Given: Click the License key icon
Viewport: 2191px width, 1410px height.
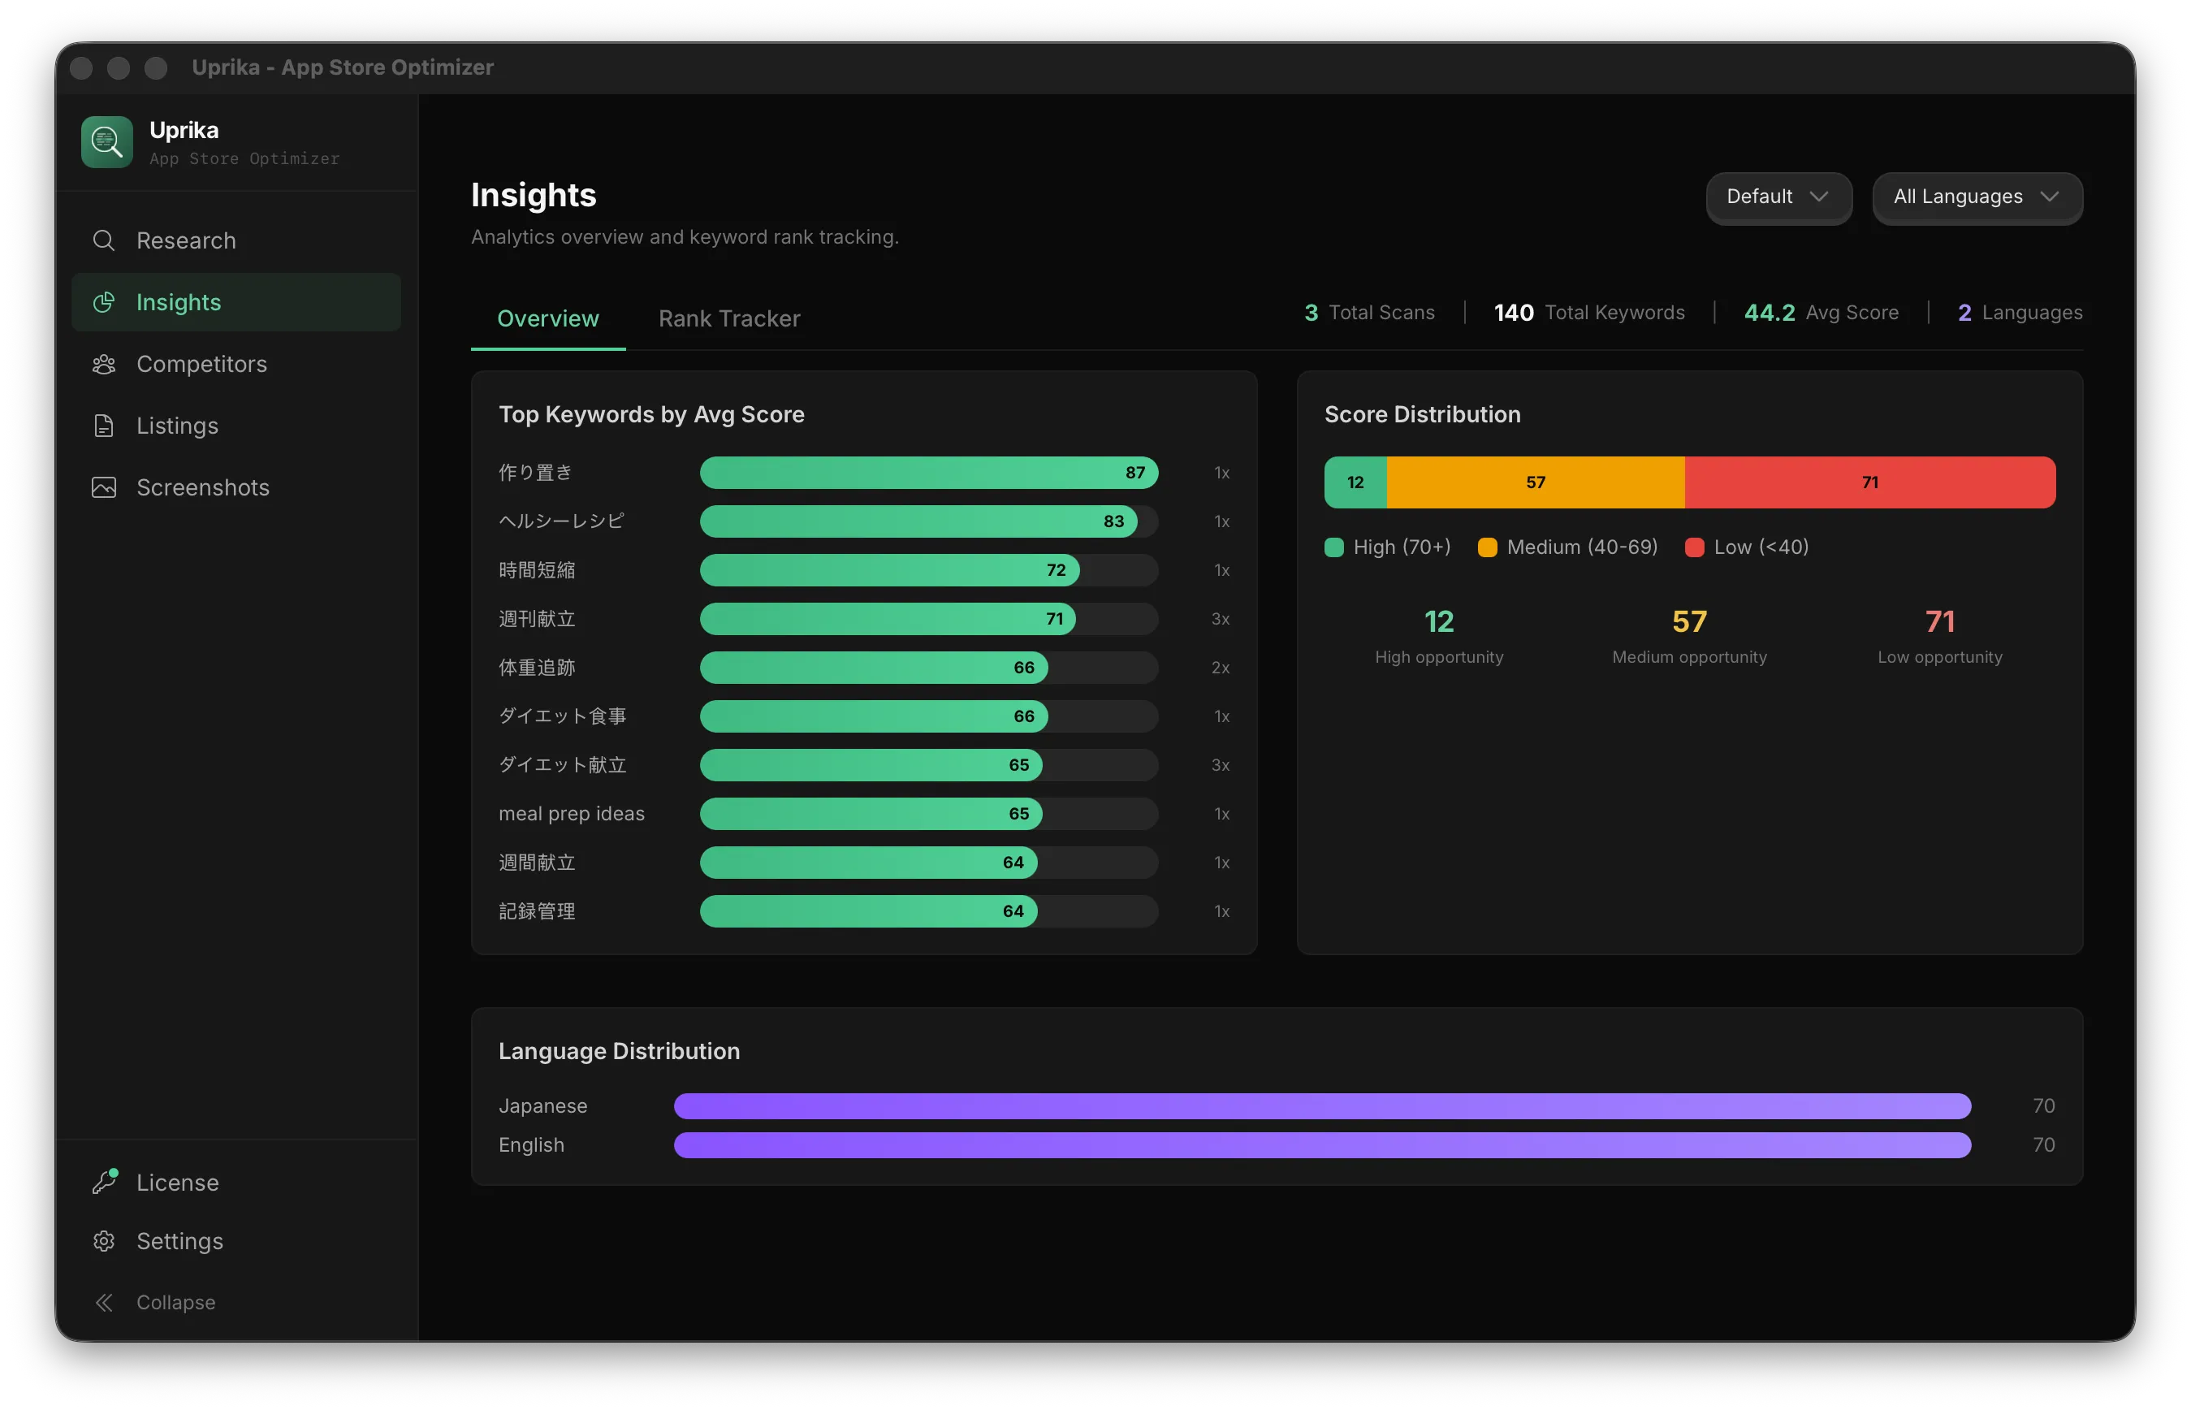Looking at the screenshot, I should pos(104,1182).
